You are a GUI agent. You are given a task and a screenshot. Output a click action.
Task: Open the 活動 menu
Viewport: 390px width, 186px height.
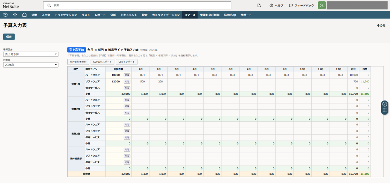pos(34,15)
